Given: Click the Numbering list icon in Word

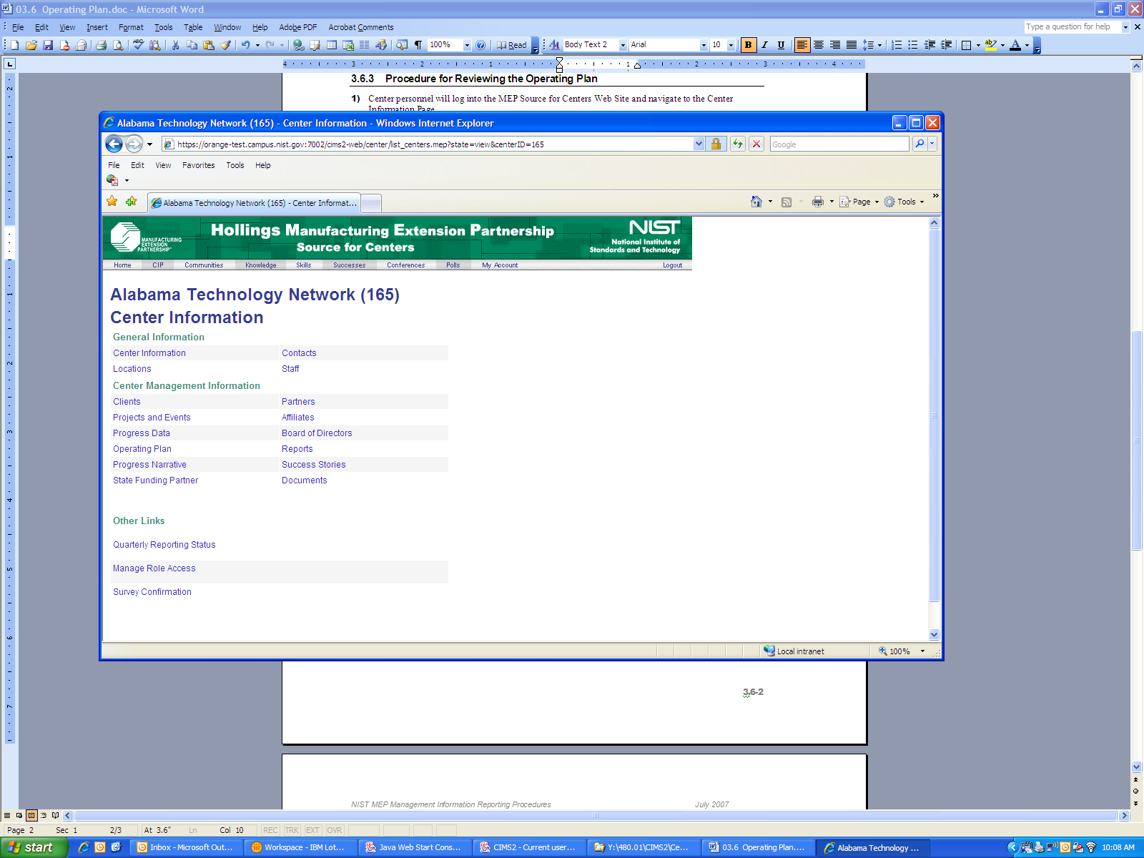Looking at the screenshot, I should [897, 45].
